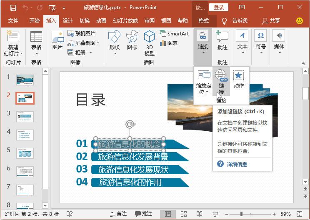This screenshot has height=220, width=310.
Task: Insert a picture with 图片 icon
Action: point(57,40)
